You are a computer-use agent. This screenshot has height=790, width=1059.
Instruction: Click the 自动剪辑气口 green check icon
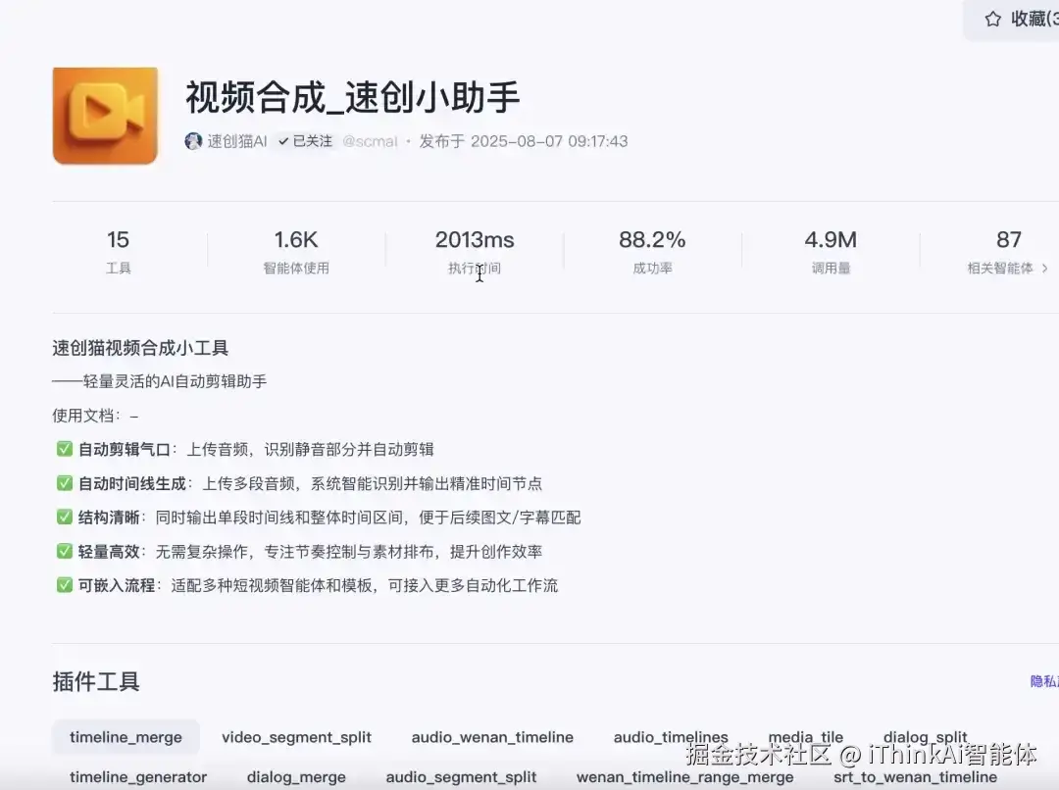point(64,449)
